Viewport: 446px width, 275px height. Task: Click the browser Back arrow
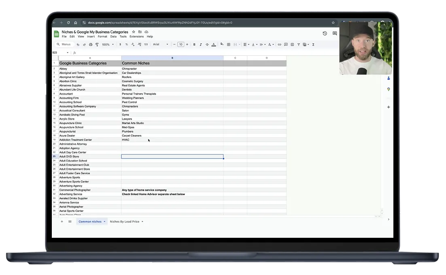click(54, 22)
